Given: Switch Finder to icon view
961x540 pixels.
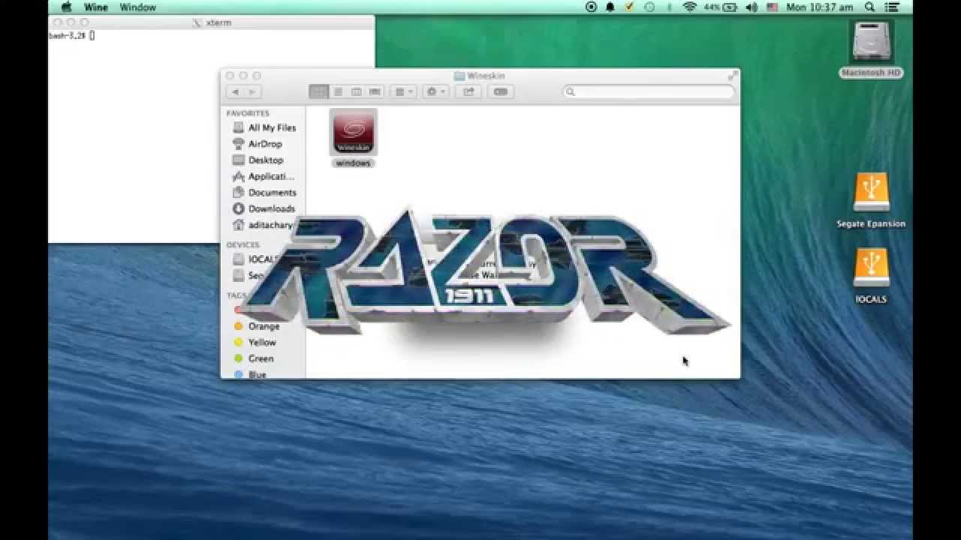Looking at the screenshot, I should [319, 91].
